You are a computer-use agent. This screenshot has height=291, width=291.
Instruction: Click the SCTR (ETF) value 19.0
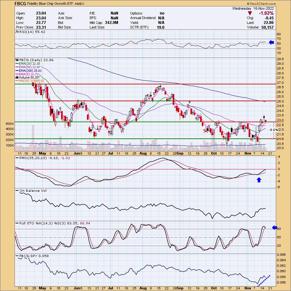(x=160, y=27)
